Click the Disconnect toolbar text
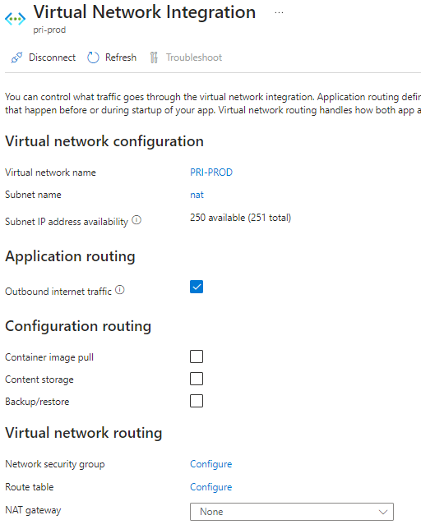 pos(53,57)
